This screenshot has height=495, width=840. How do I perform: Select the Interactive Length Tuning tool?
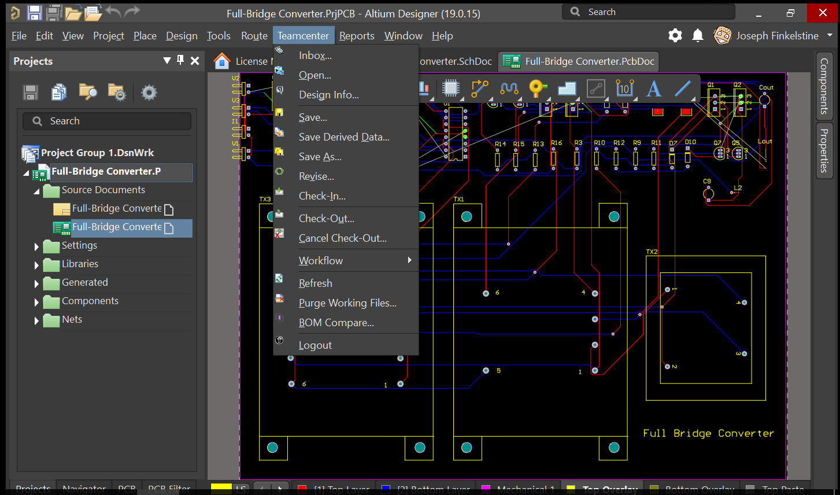509,88
